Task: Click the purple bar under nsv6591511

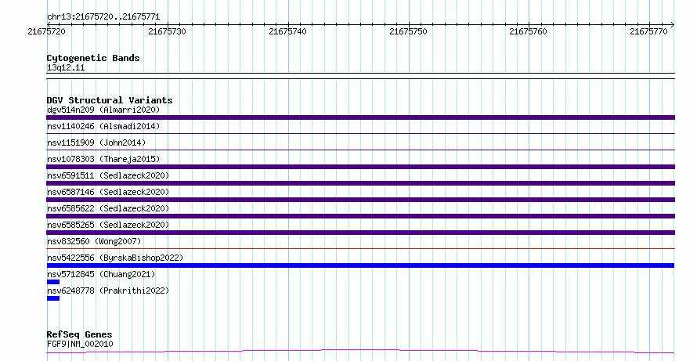Action: click(360, 183)
